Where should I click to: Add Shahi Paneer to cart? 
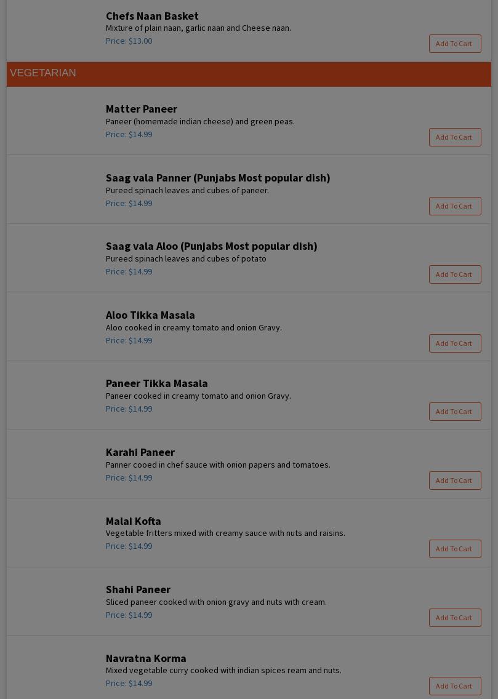pos(454,618)
